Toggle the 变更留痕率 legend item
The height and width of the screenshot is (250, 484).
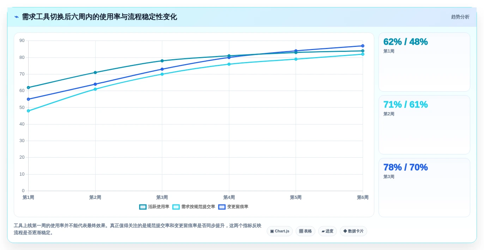point(233,207)
